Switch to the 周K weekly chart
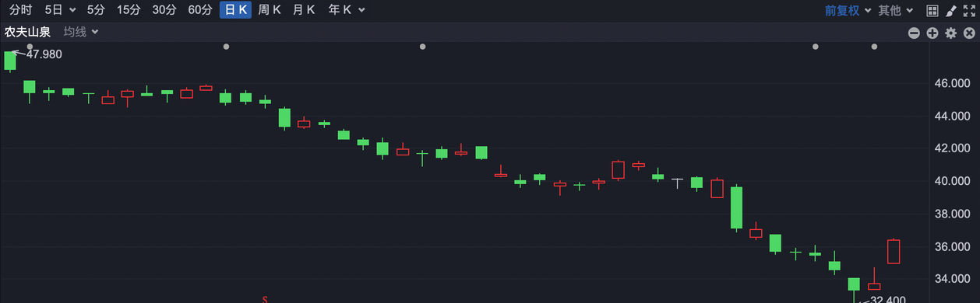980x303 pixels. pos(270,10)
